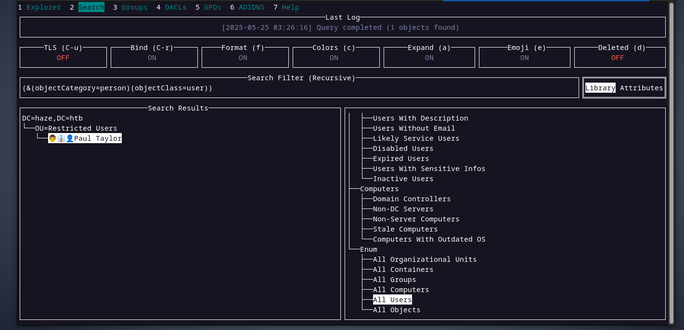Click the vertical scrollbar on the right edge
This screenshot has width=684, height=330.
(x=671, y=163)
